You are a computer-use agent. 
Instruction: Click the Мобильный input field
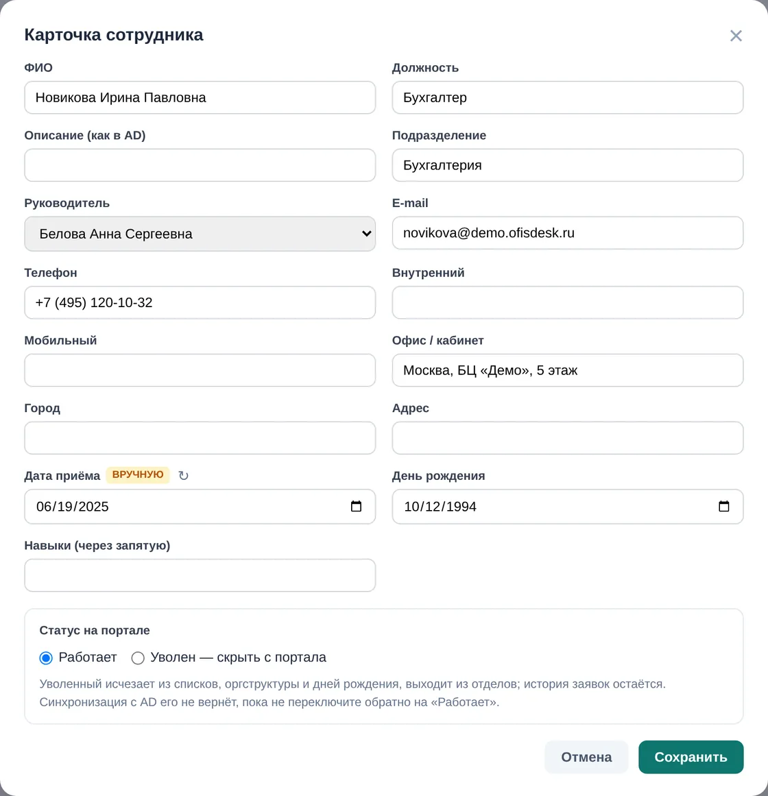[200, 370]
